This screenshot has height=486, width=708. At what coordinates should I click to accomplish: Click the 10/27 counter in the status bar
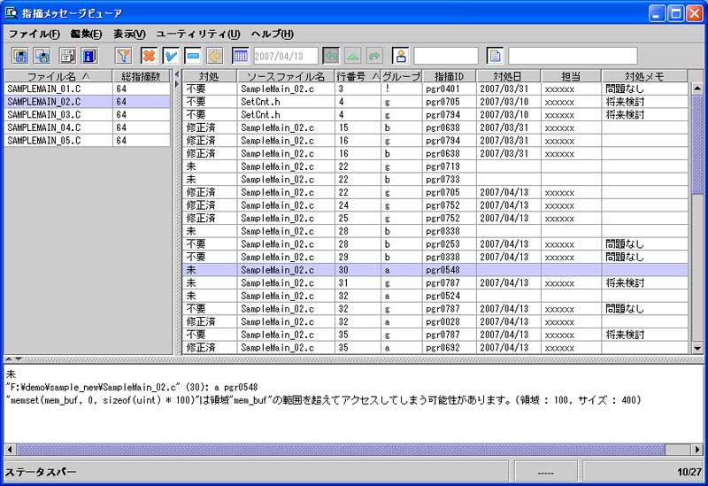click(x=689, y=472)
